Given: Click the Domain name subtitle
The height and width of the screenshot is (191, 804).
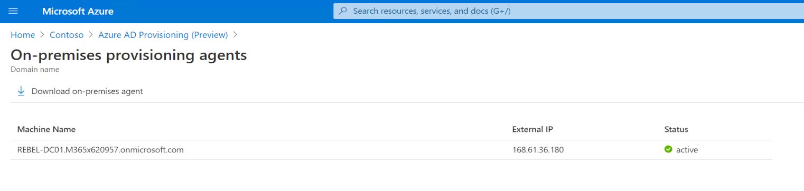Looking at the screenshot, I should point(35,69).
